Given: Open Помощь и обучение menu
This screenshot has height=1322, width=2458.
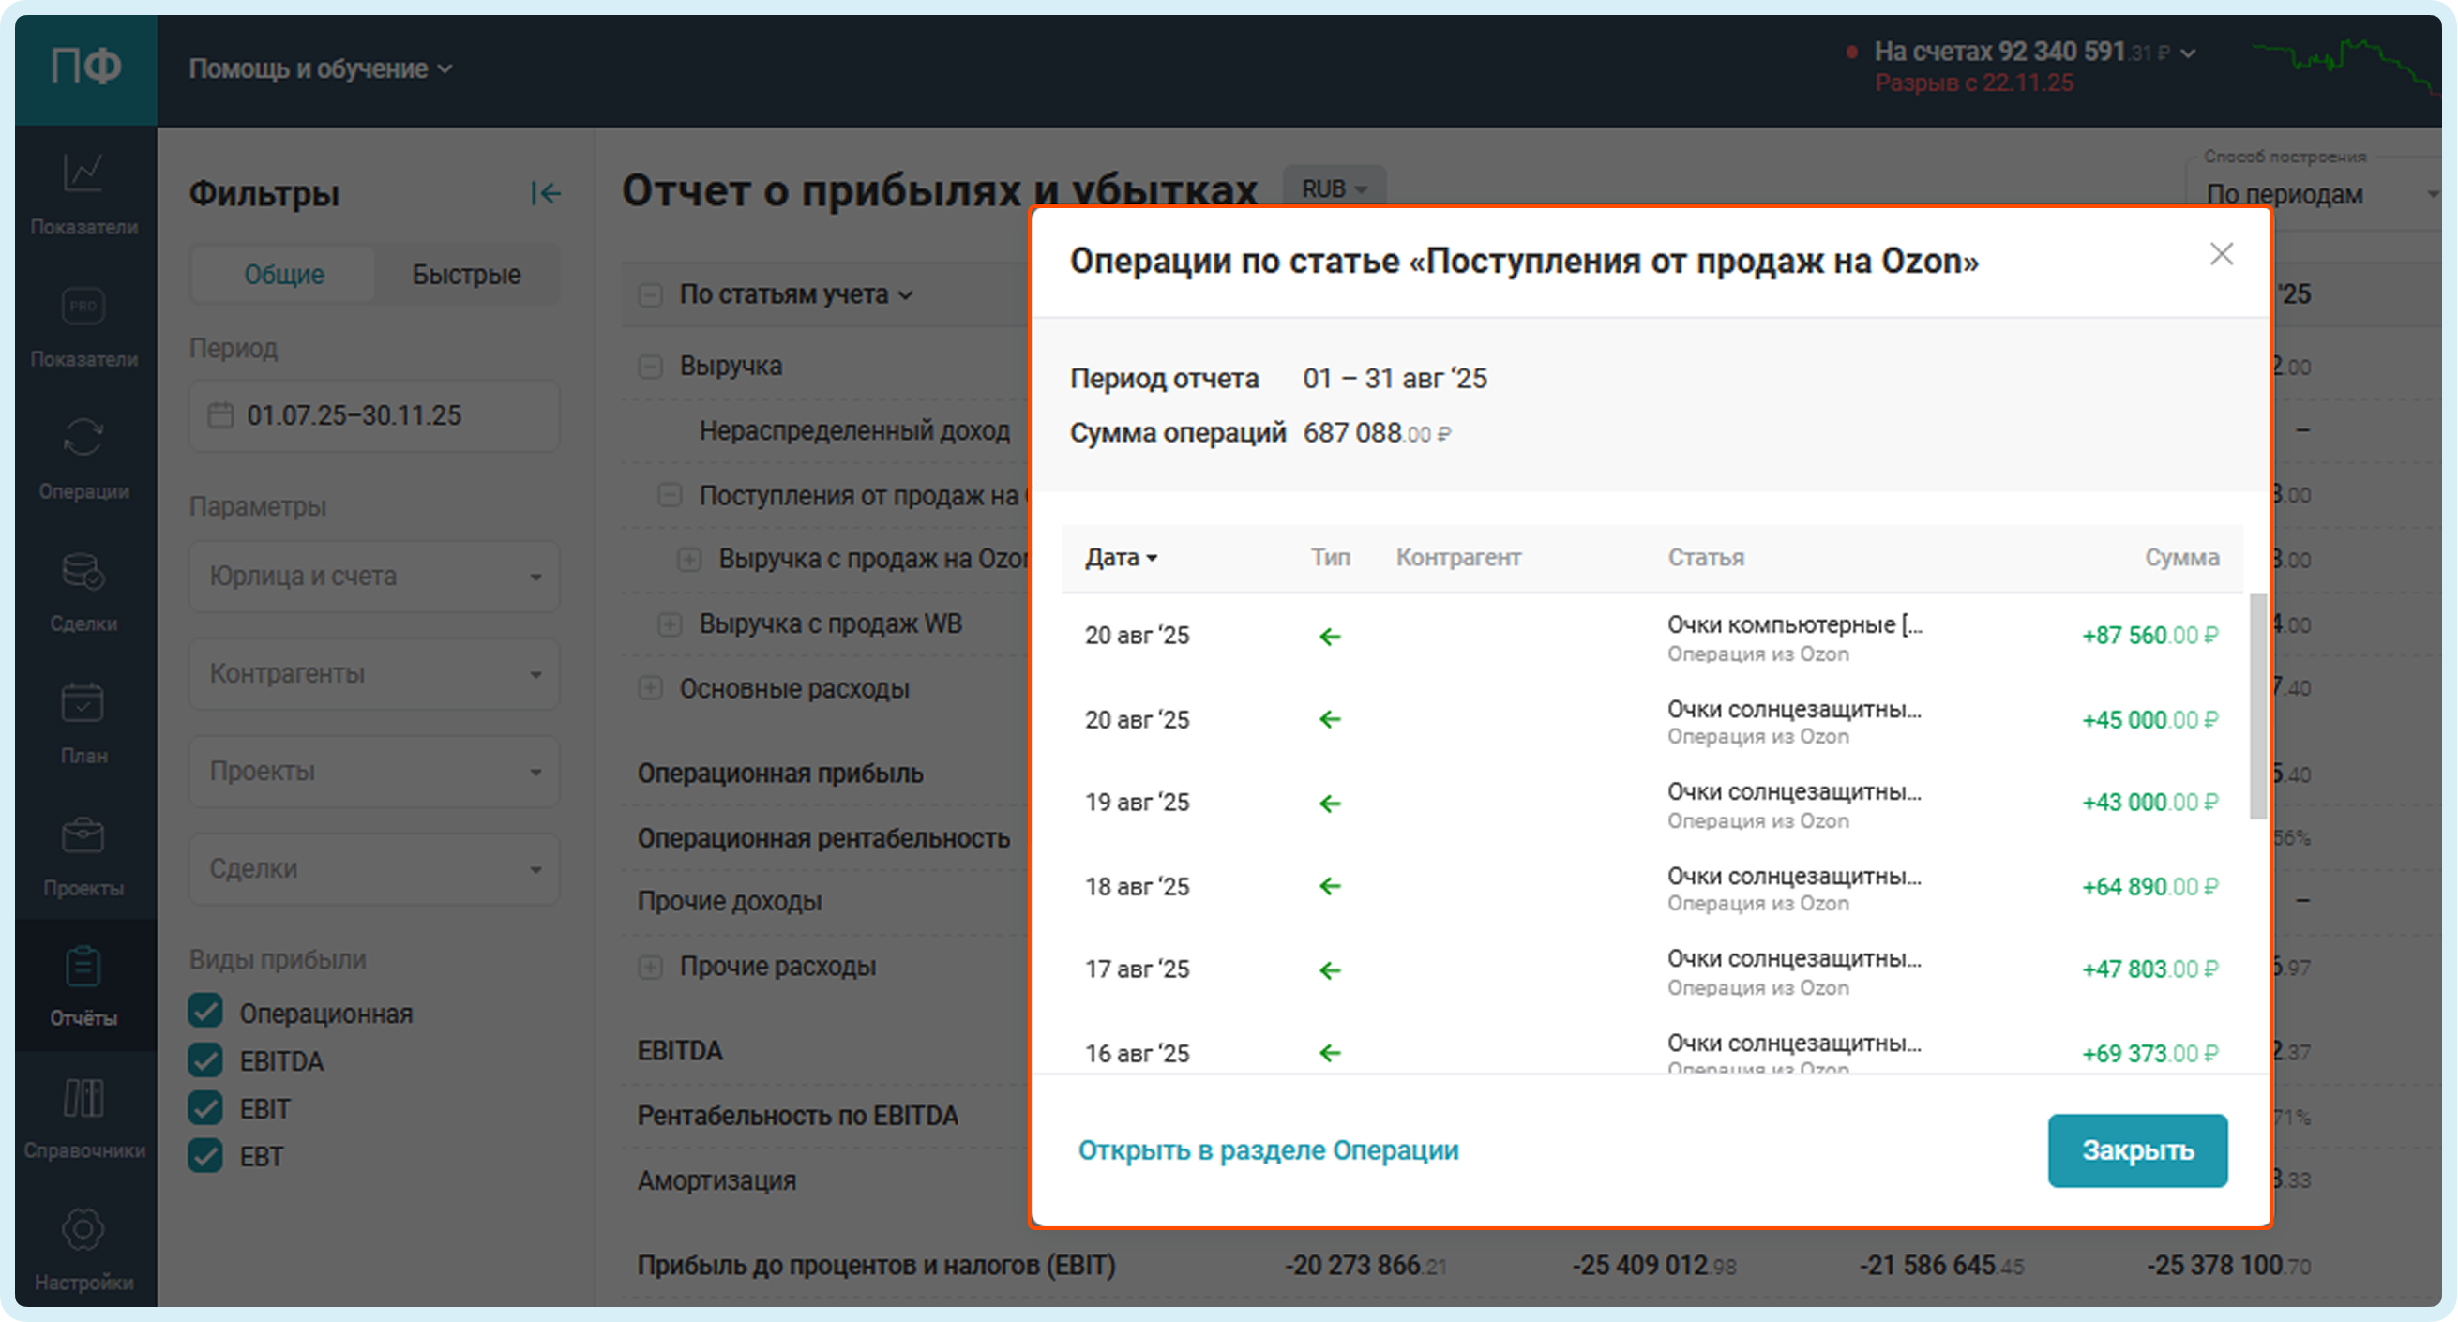Looking at the screenshot, I should [320, 68].
